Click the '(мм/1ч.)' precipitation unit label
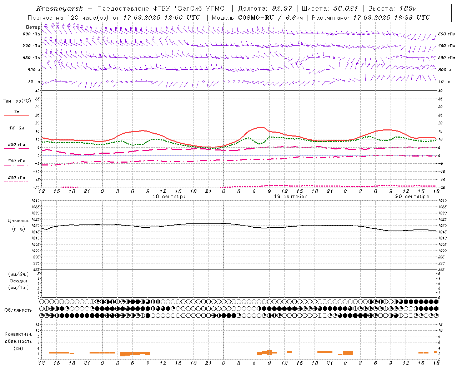457x366 pixels. point(19,288)
